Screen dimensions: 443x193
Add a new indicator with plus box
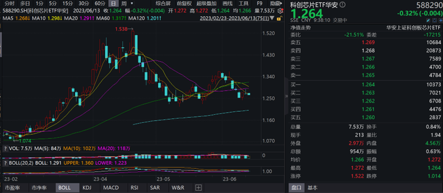point(199,188)
